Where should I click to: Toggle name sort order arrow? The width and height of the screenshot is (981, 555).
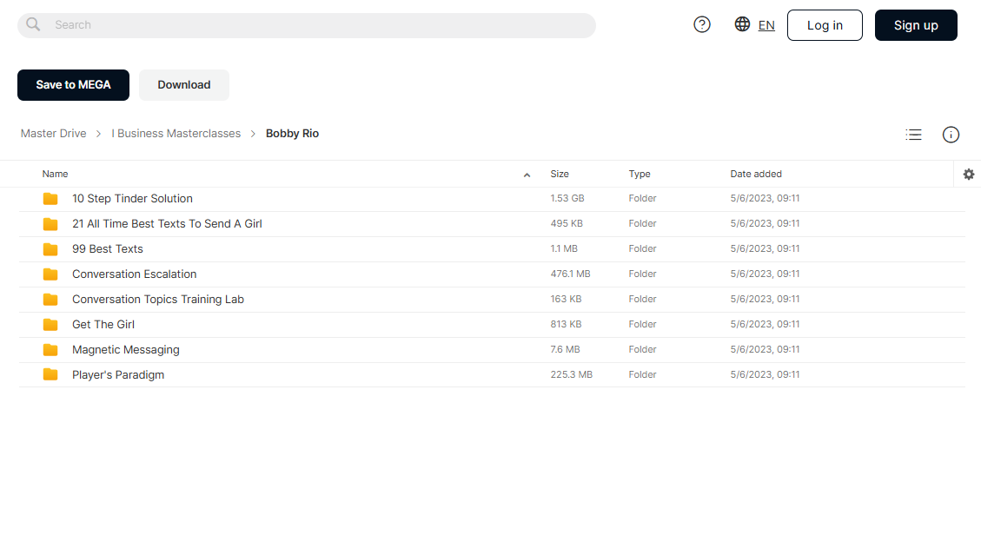coord(527,175)
